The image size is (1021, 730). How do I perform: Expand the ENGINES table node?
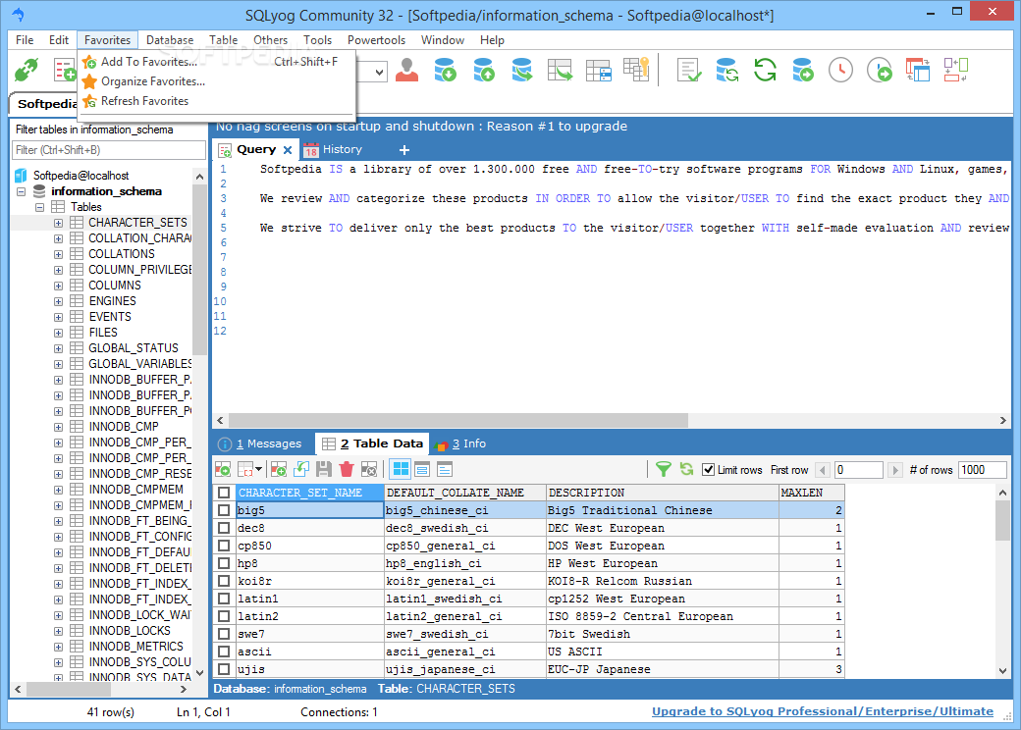point(58,301)
